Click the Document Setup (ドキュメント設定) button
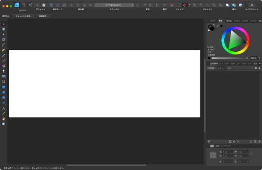Viewport: 262px width, 170px height. click(x=24, y=16)
